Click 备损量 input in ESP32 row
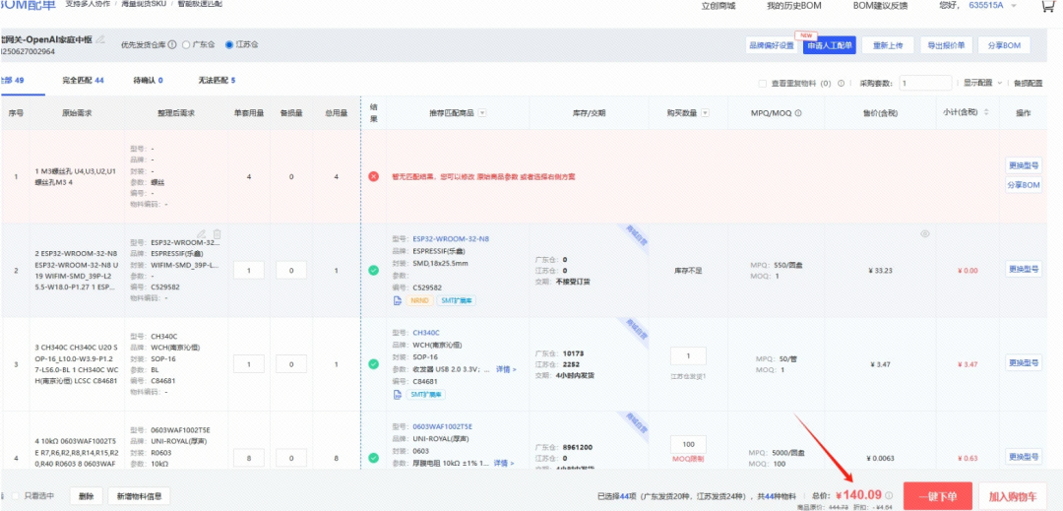 290,270
